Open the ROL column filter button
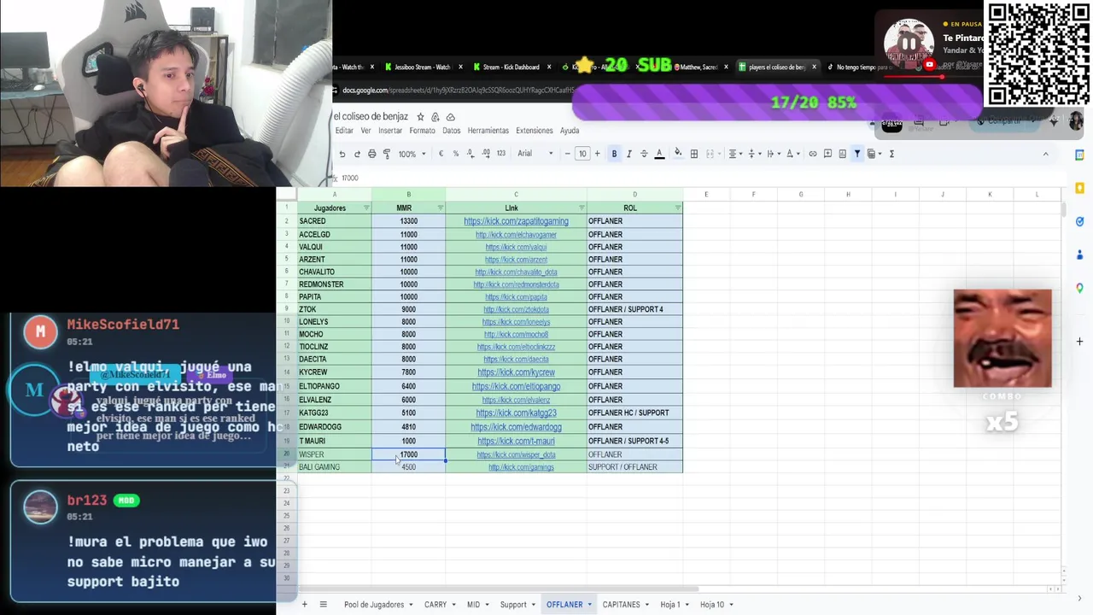Image resolution: width=1093 pixels, height=615 pixels. coord(678,208)
